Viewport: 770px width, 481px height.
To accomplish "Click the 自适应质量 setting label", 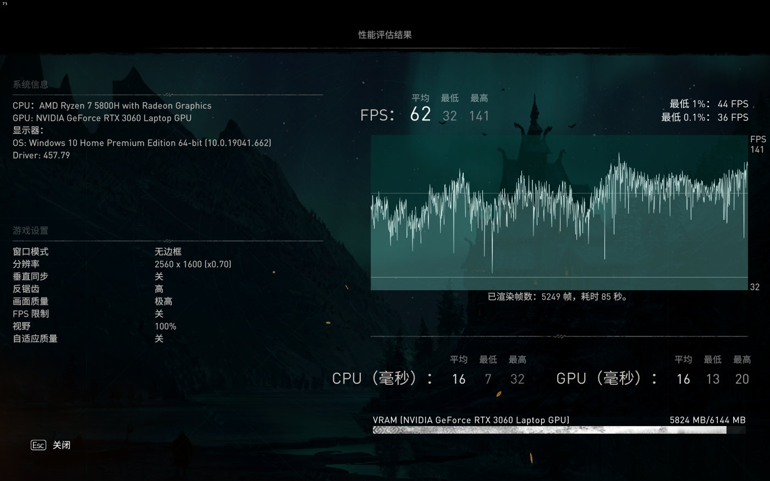I will click(x=35, y=339).
